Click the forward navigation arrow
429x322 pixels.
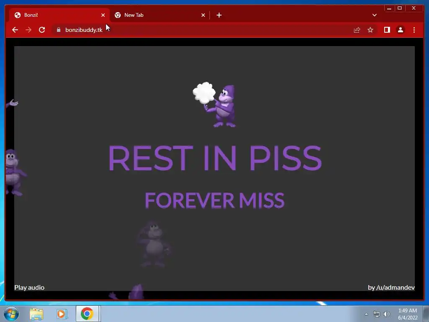point(28,30)
